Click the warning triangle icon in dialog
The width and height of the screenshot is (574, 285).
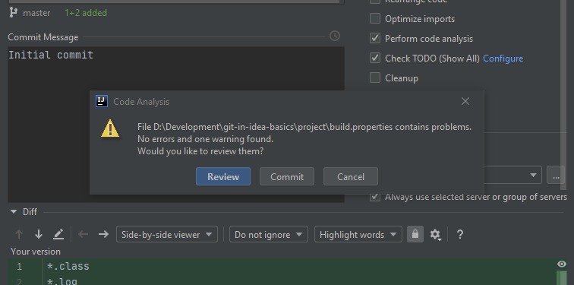click(110, 128)
